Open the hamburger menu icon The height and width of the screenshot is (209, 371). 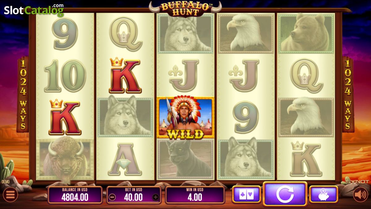(x=10, y=195)
